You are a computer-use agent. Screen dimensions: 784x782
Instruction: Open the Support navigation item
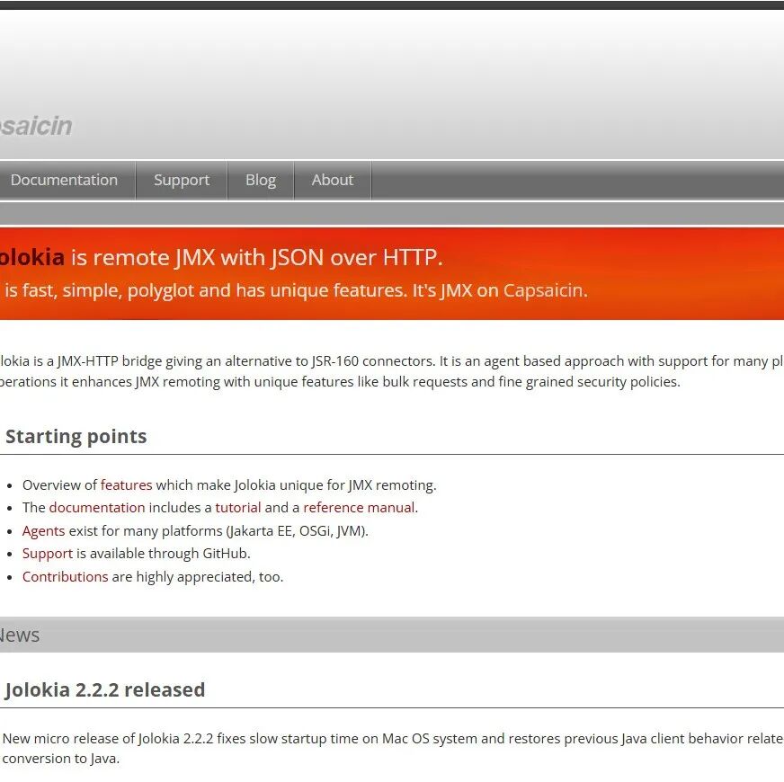tap(182, 180)
